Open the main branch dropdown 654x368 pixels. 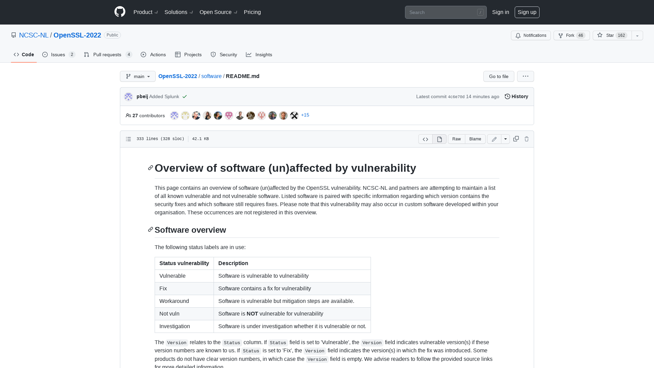click(138, 76)
